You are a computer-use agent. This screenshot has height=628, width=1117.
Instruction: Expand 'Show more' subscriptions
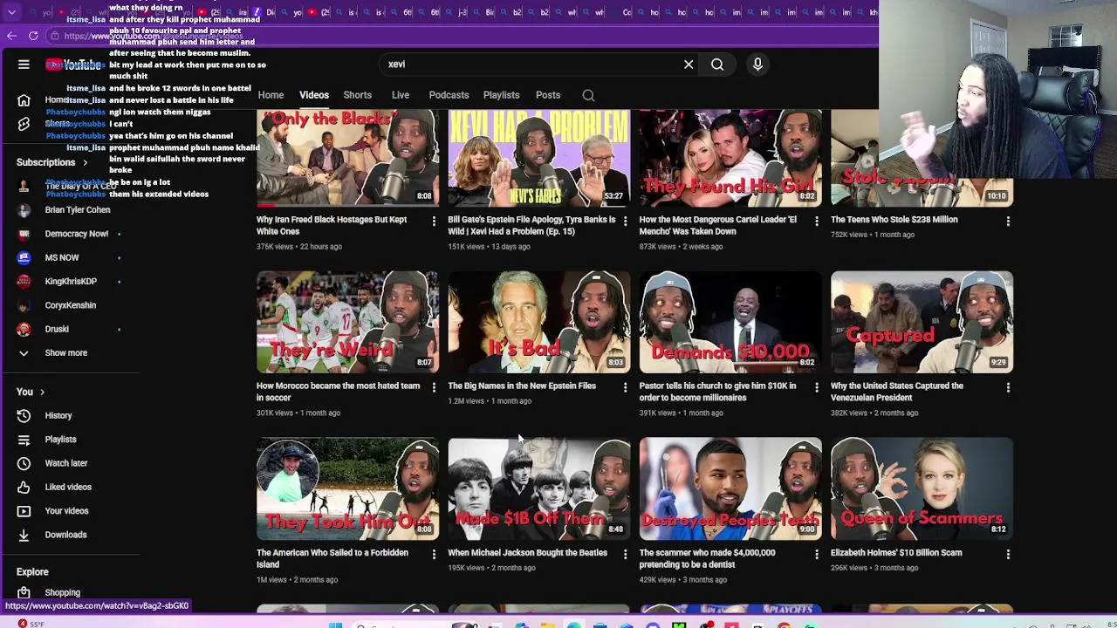click(65, 353)
